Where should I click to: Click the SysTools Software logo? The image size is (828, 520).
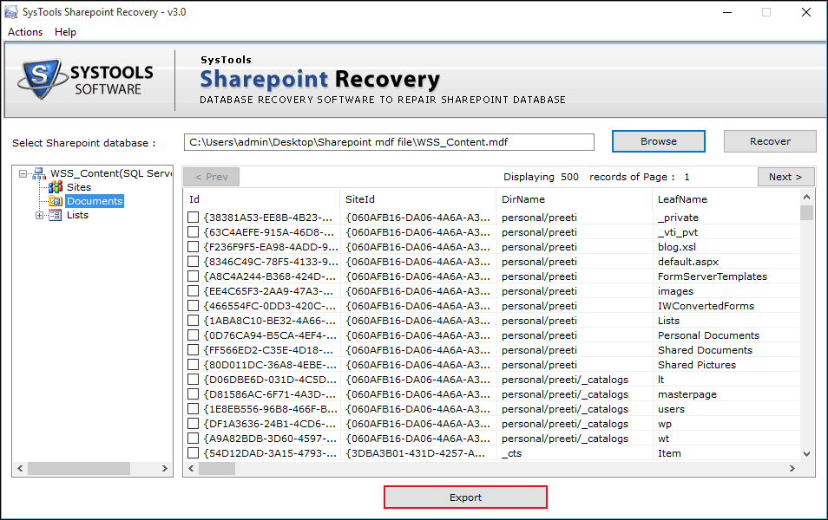pyautogui.click(x=86, y=79)
